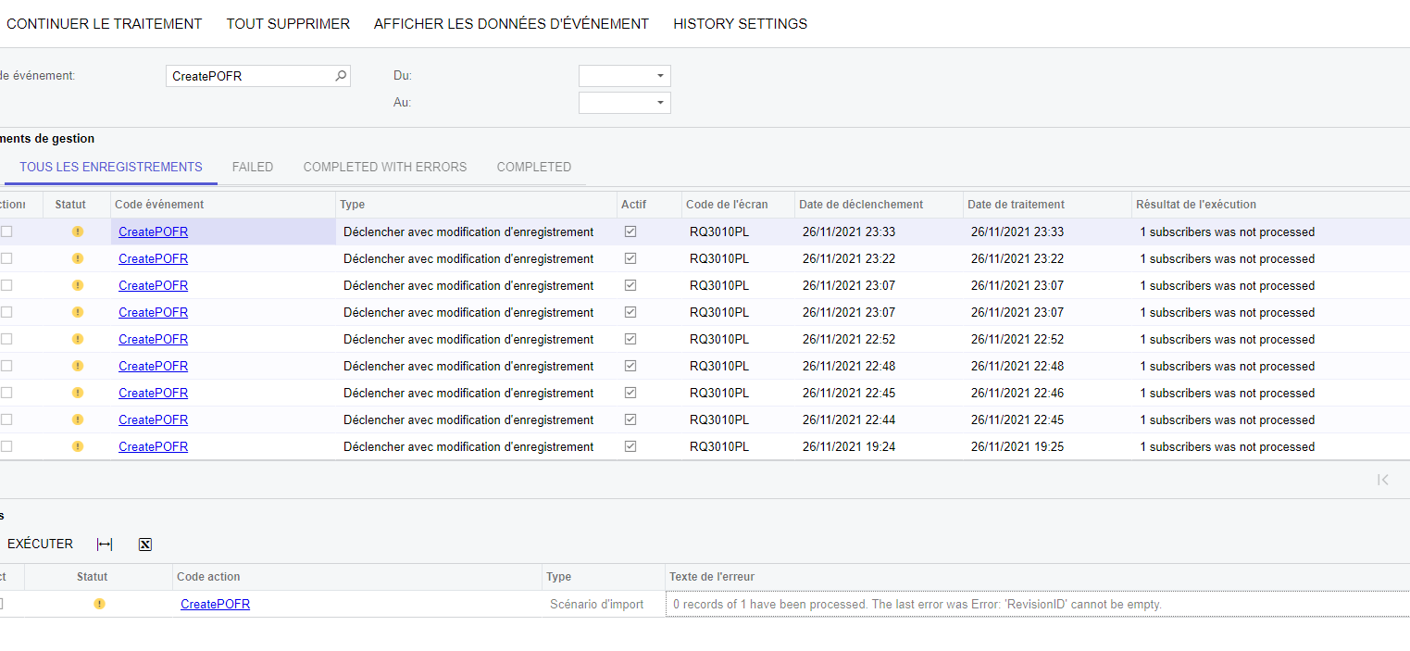1410x651 pixels.
Task: Tick the selection checkbox of the 19:24 row
Action: pyautogui.click(x=6, y=446)
